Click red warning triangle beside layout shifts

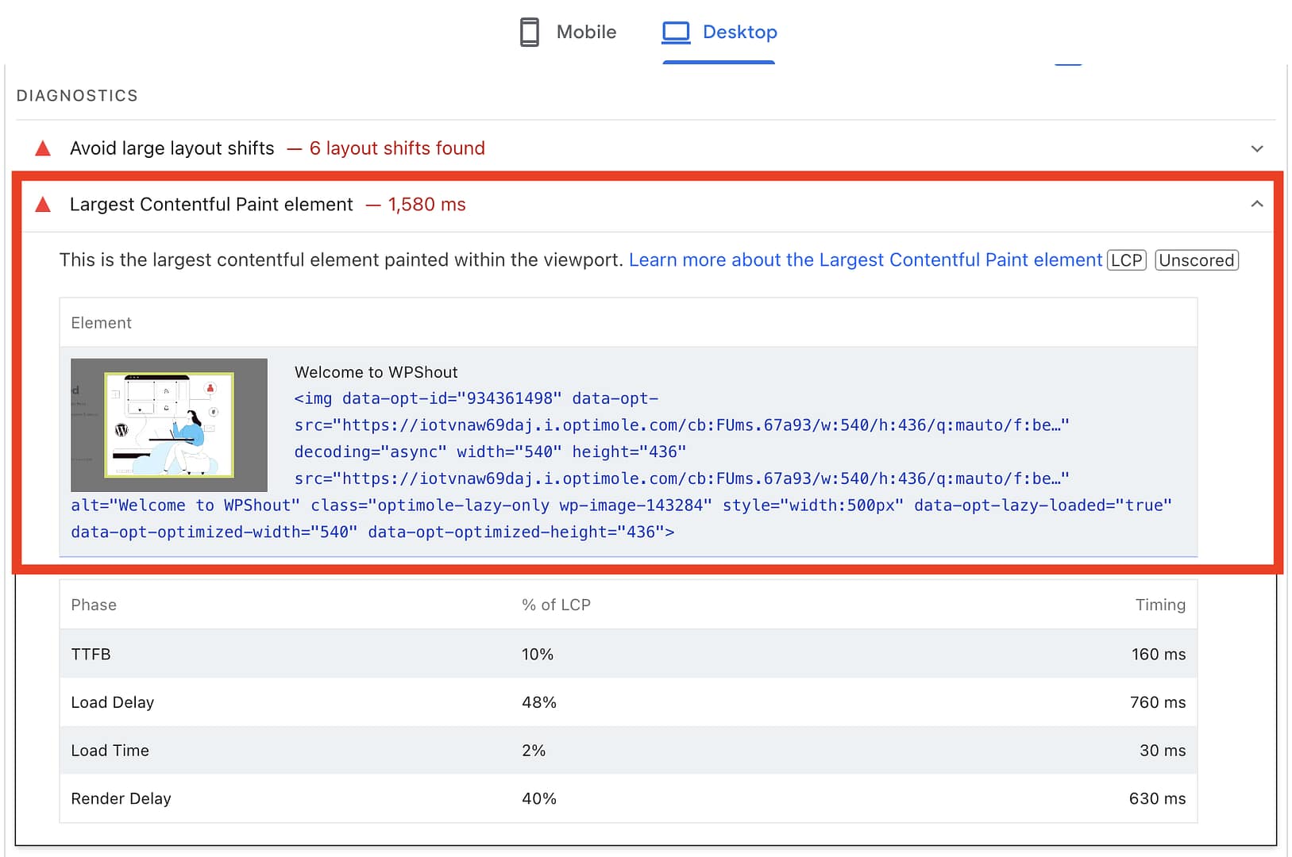point(44,149)
